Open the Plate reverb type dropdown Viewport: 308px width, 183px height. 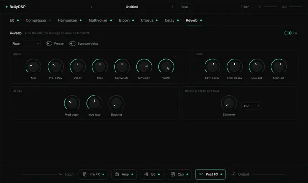point(26,44)
